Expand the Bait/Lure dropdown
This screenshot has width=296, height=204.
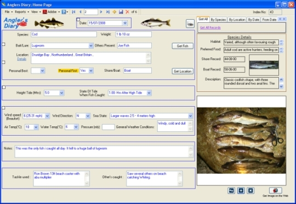point(91,45)
